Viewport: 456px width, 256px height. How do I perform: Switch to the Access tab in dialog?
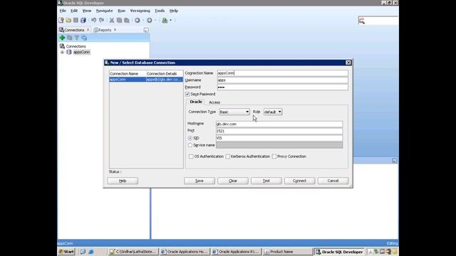(214, 102)
